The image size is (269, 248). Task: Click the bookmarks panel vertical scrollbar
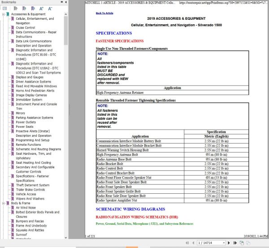coord(66,31)
